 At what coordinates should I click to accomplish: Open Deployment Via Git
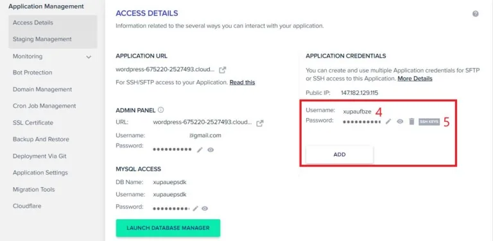coord(40,156)
